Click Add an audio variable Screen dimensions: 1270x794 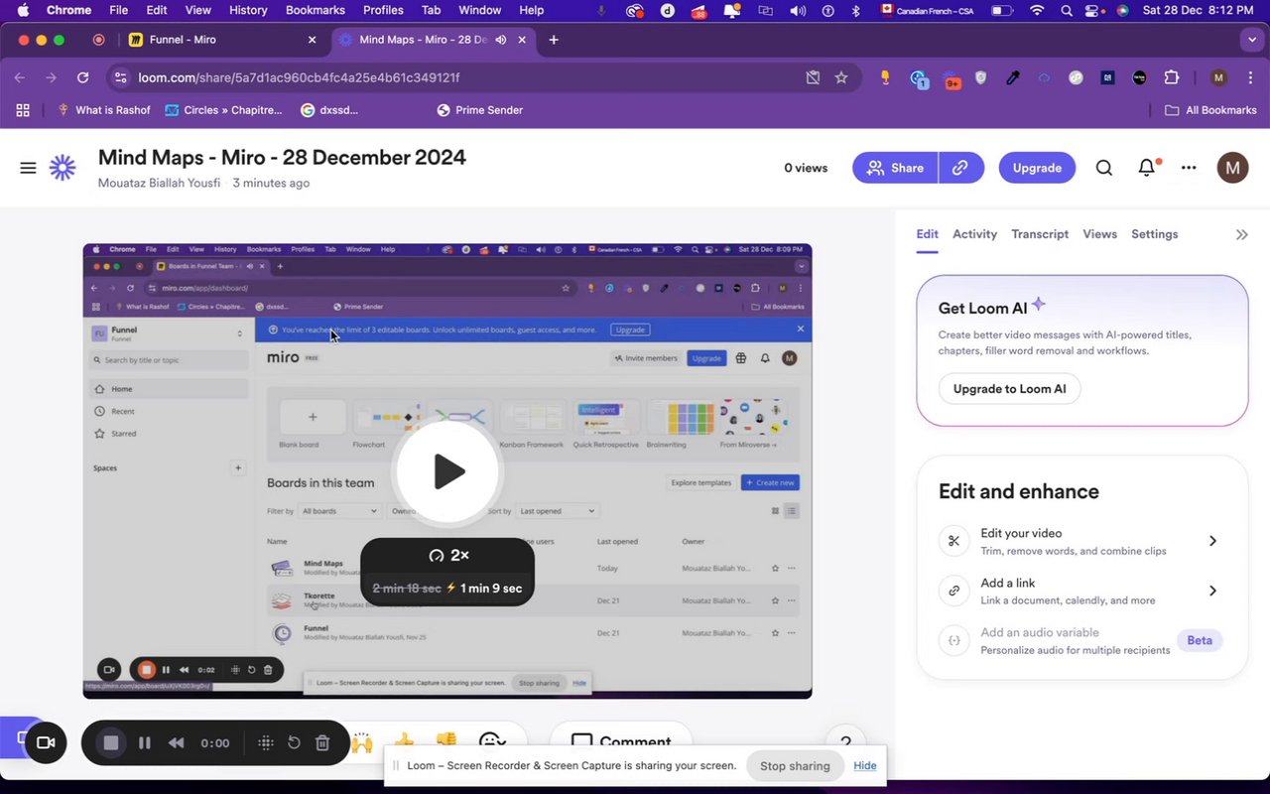click(1081, 640)
